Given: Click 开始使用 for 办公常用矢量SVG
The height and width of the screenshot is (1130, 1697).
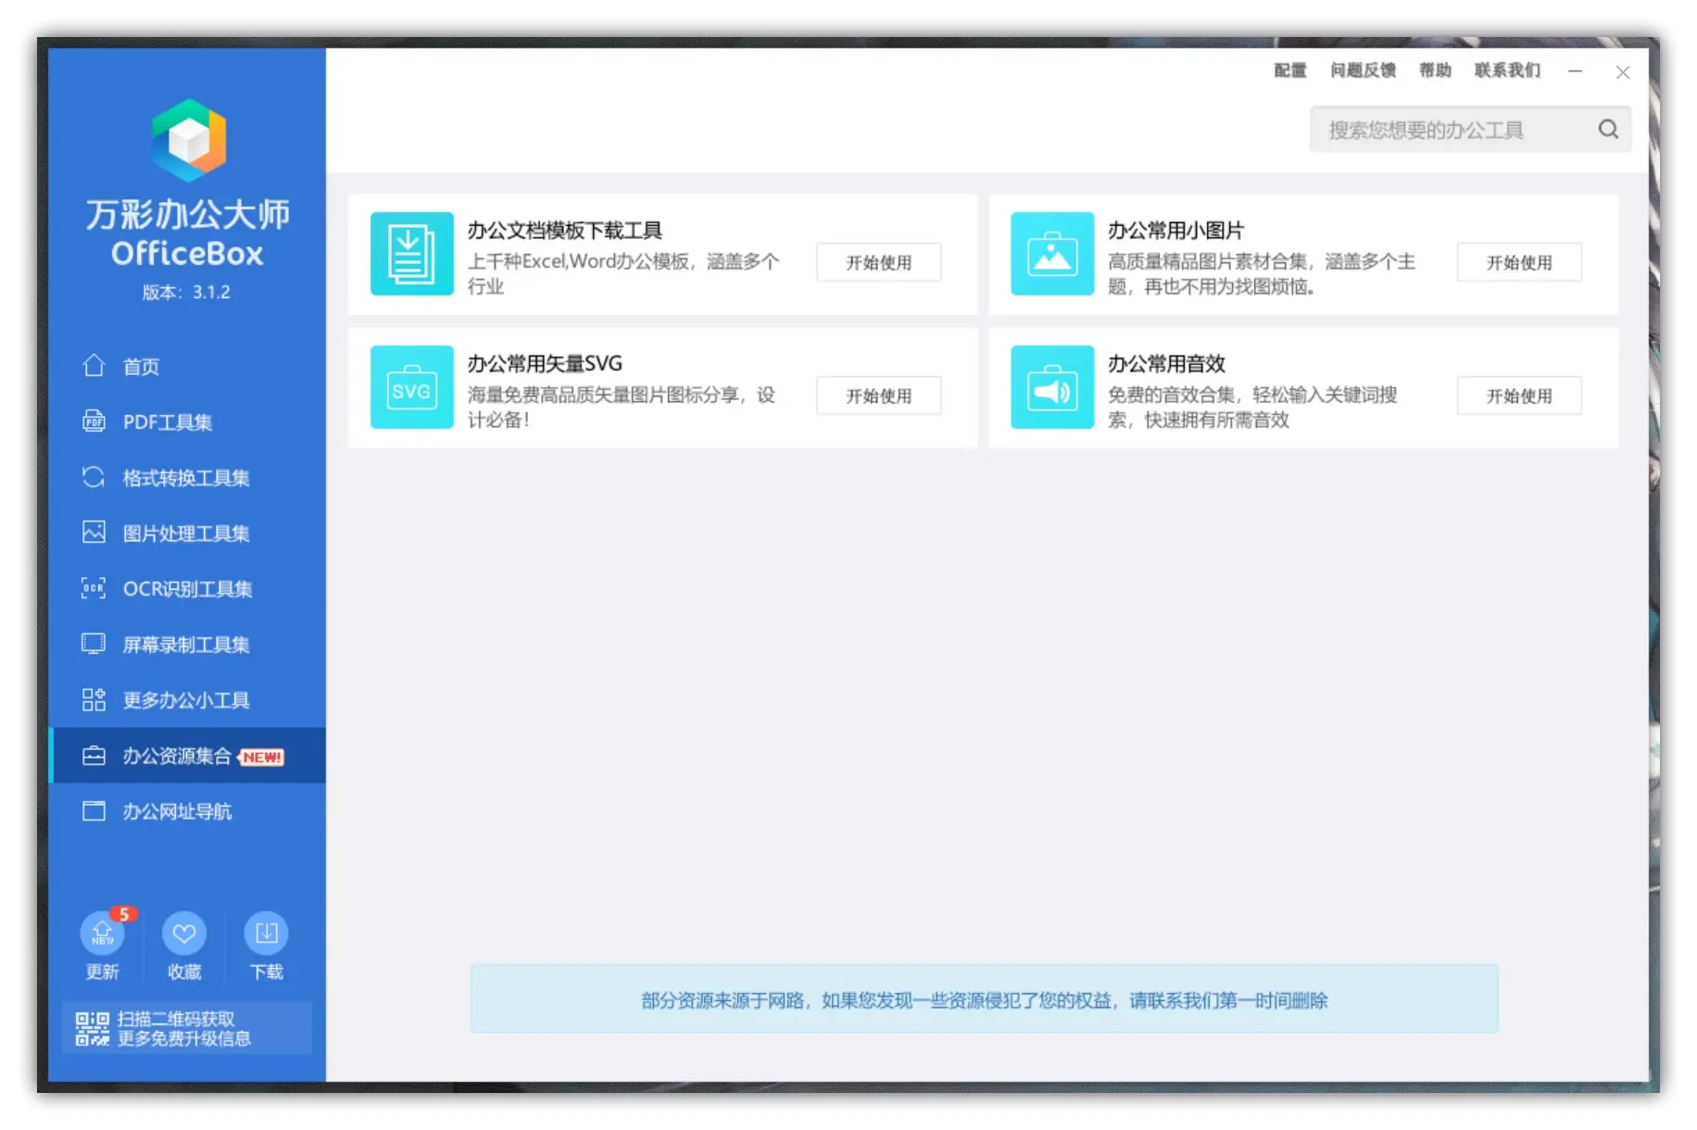Looking at the screenshot, I should (879, 395).
